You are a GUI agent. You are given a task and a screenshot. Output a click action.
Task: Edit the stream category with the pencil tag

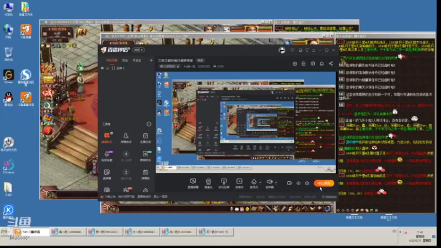click(170, 66)
